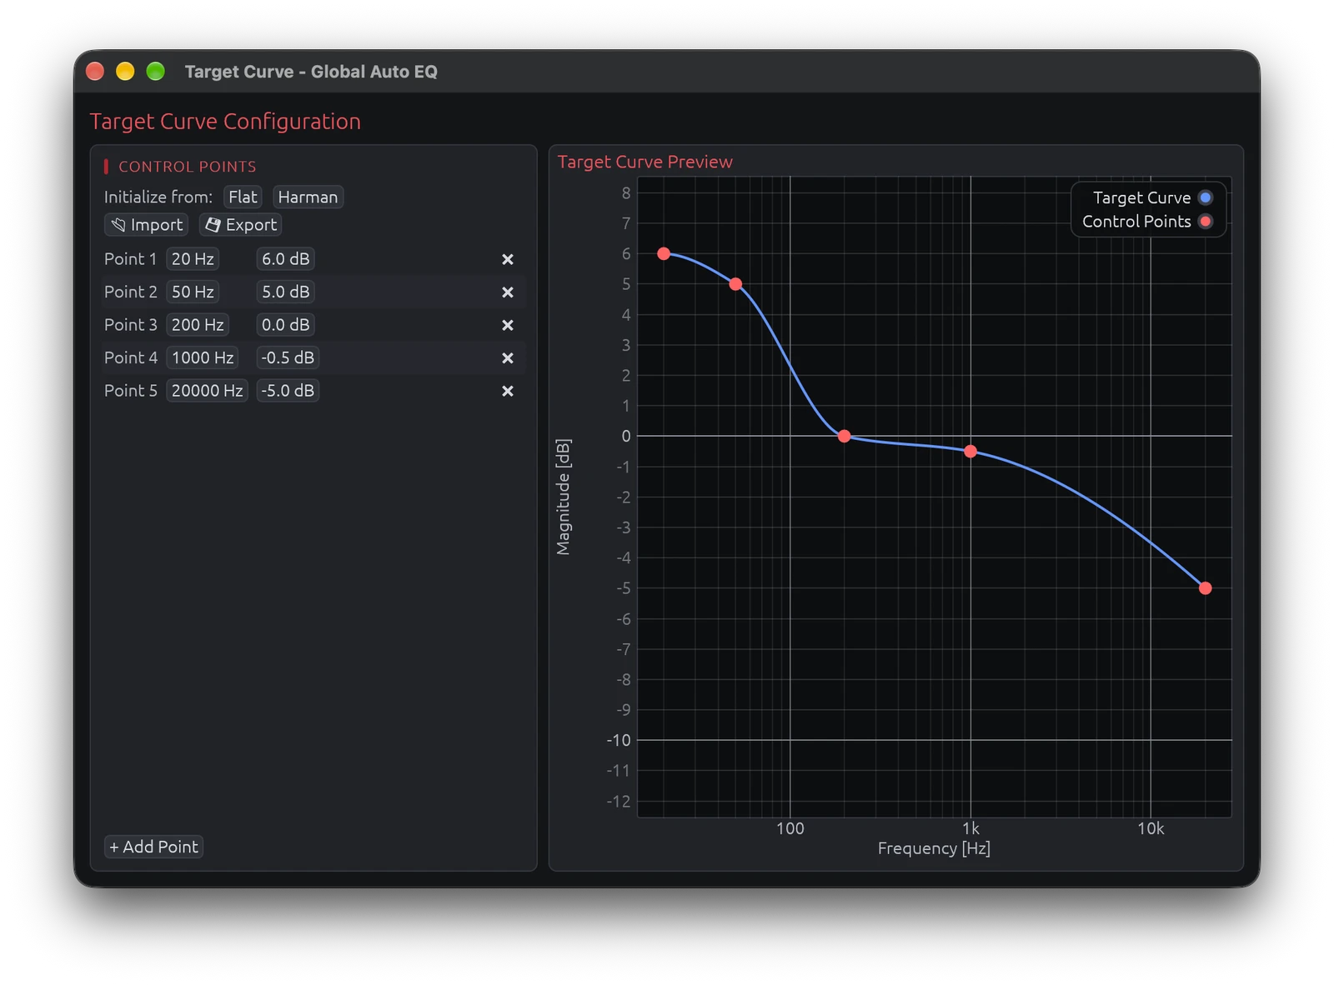1334x985 pixels.
Task: Initialize the curve from Harman preset
Action: (308, 197)
